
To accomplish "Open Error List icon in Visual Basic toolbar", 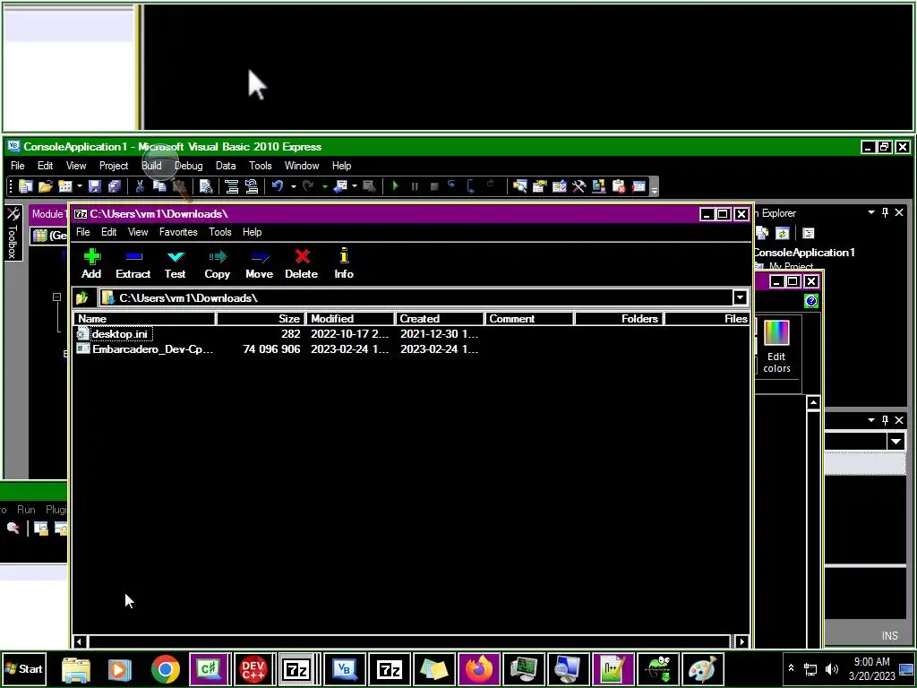I will coord(619,186).
